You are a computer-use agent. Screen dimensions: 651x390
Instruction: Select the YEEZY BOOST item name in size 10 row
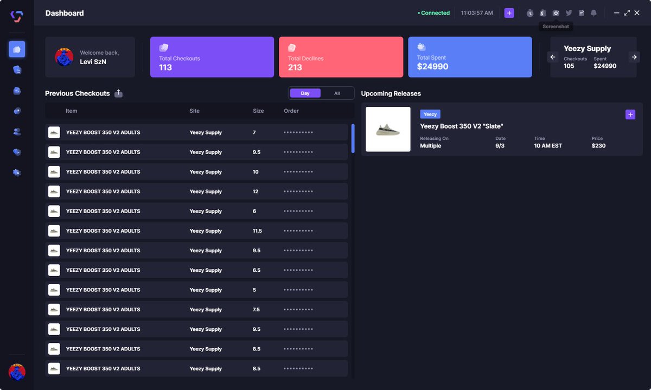tap(103, 172)
